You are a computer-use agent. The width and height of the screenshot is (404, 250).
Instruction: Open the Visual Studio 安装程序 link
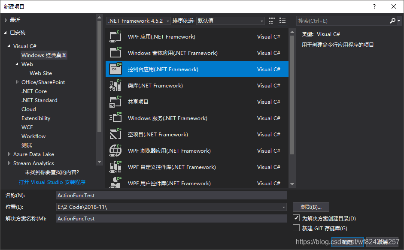click(x=52, y=182)
